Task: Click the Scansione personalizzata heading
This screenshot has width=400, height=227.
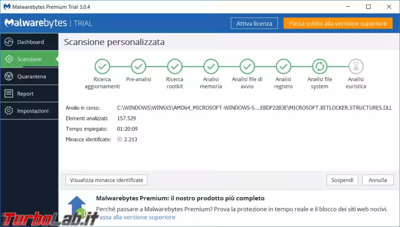Action: [x=114, y=42]
